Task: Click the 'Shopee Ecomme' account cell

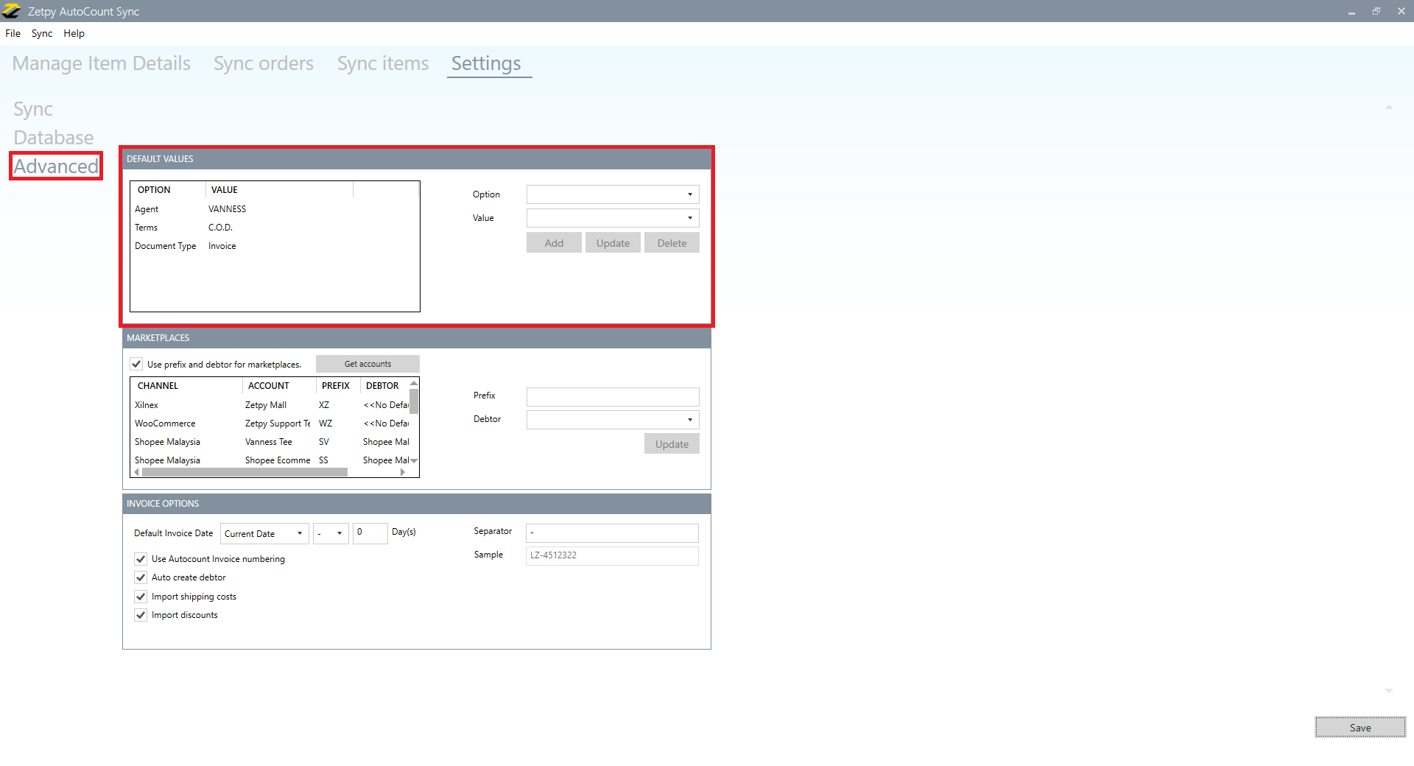Action: pyautogui.click(x=278, y=460)
